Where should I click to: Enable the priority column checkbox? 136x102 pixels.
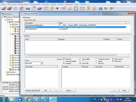[x=97, y=61]
